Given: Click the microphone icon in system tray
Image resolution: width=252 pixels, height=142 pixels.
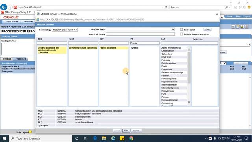Looking at the screenshot, I should click(215, 138).
